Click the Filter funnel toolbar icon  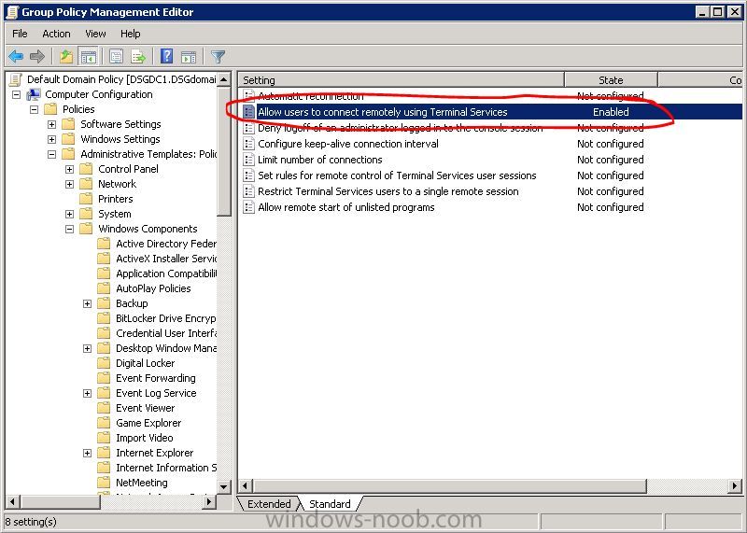click(218, 57)
